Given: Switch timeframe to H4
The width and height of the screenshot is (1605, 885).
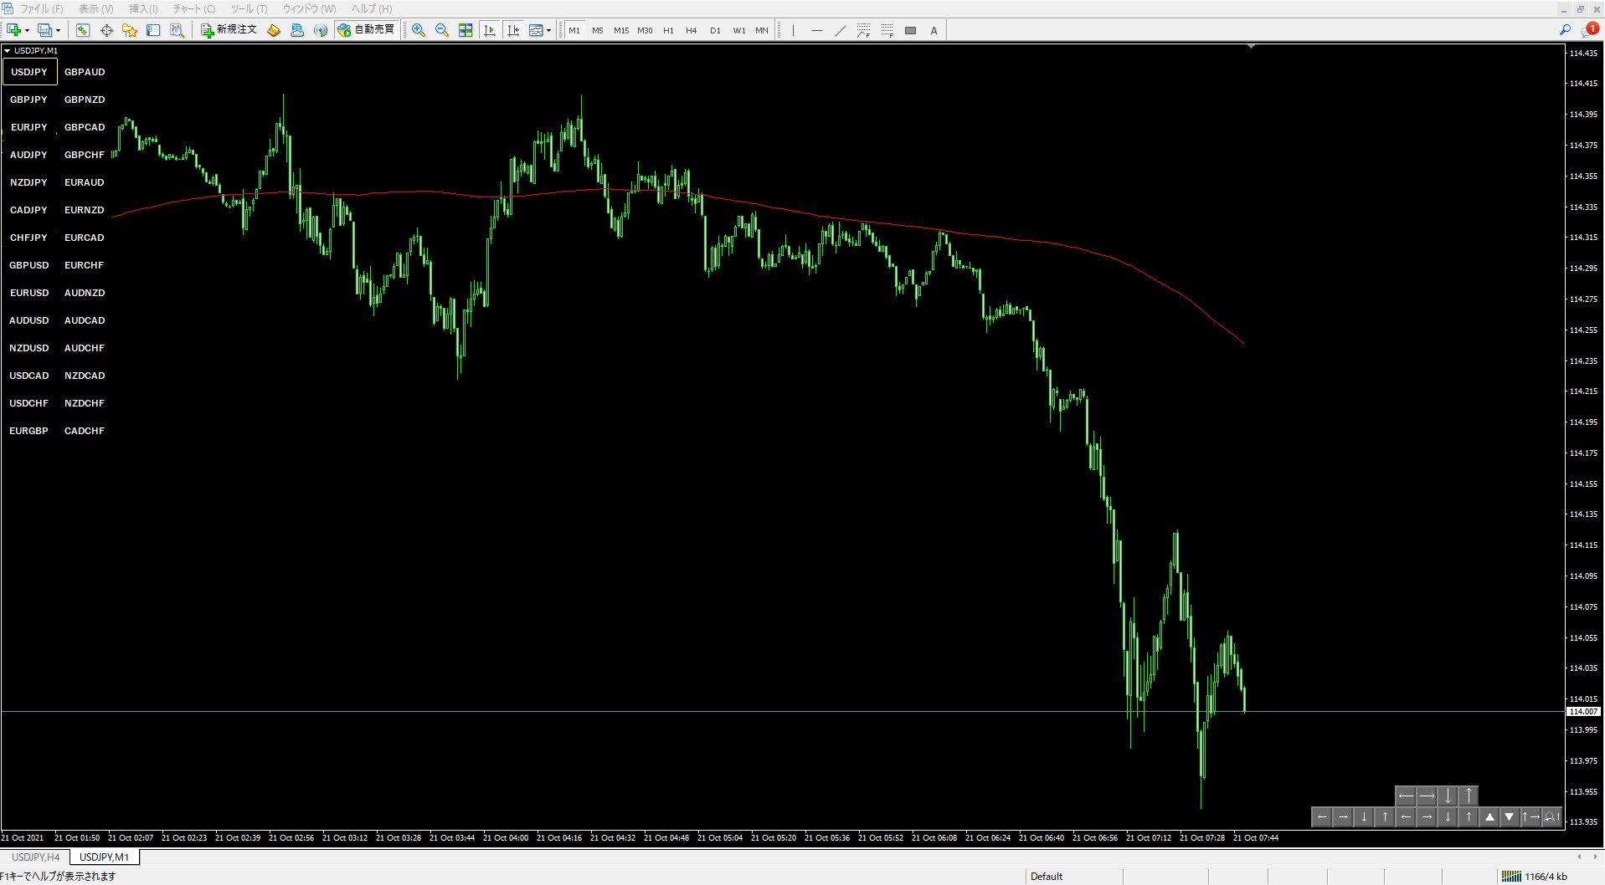Looking at the screenshot, I should [x=692, y=30].
